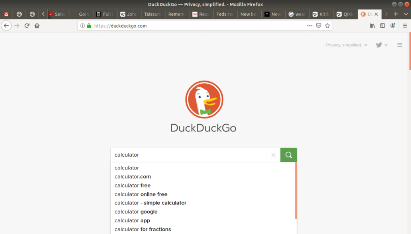Open the Firefox account icon
This screenshot has width=411, height=234.
(x=393, y=26)
